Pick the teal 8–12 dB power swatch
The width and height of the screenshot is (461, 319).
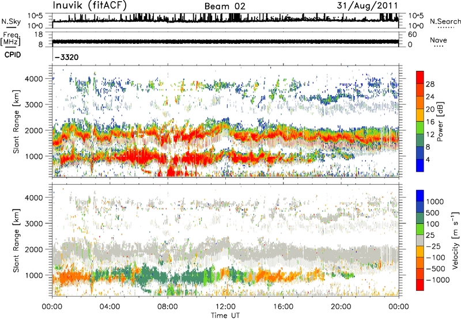(x=420, y=140)
